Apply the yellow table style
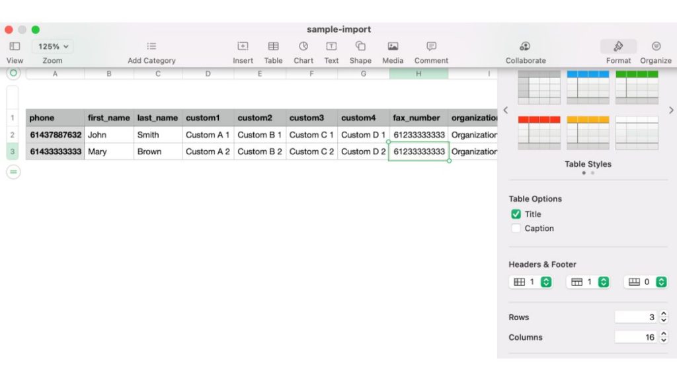 point(588,132)
